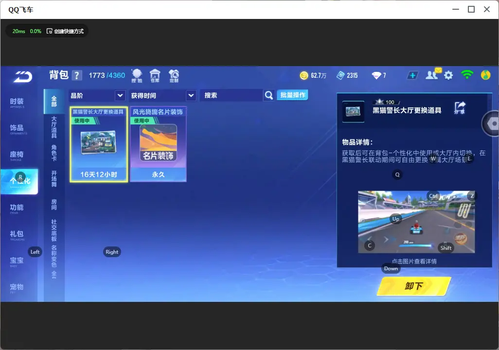Image resolution: width=499 pixels, height=350 pixels.
Task: Click the Ctrl key overlay
Action: pos(433,196)
